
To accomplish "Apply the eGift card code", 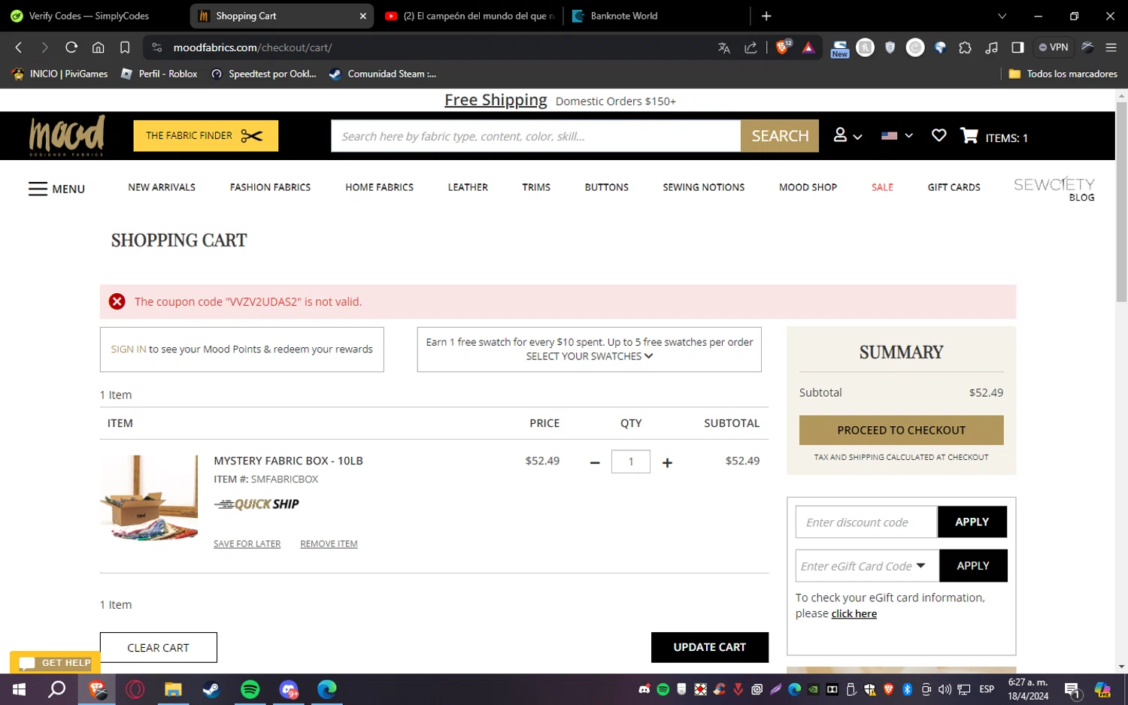I will pos(973,566).
